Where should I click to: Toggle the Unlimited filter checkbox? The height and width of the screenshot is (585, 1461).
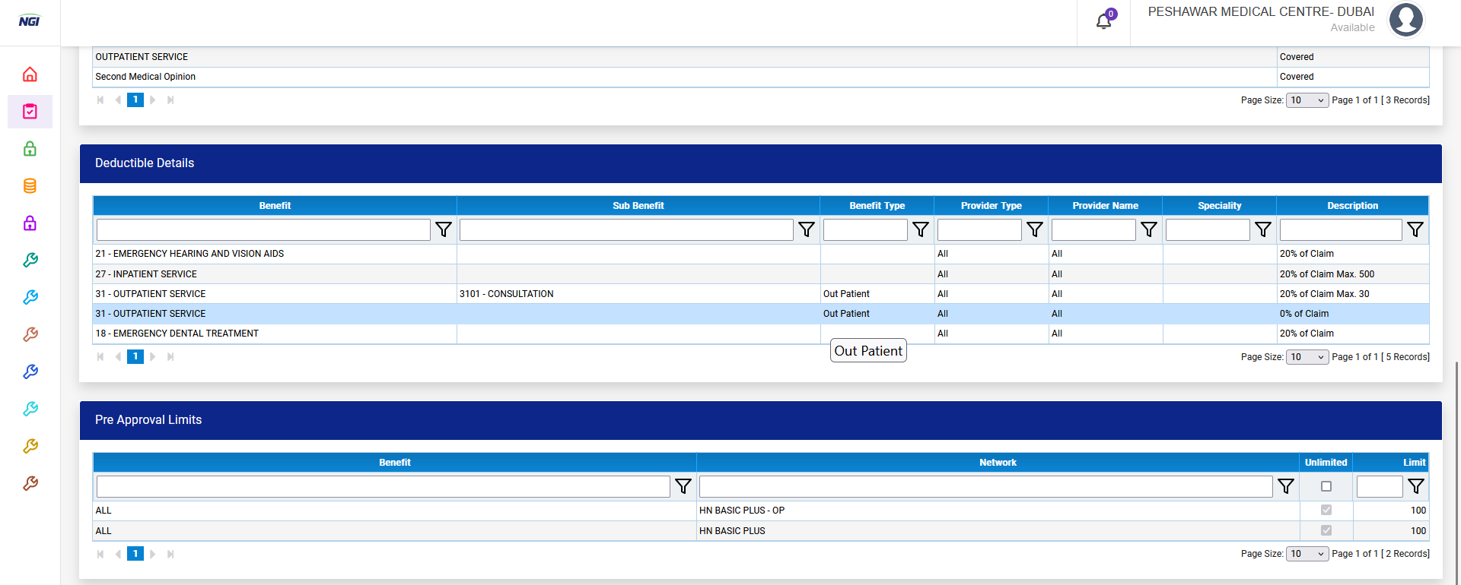pos(1326,486)
